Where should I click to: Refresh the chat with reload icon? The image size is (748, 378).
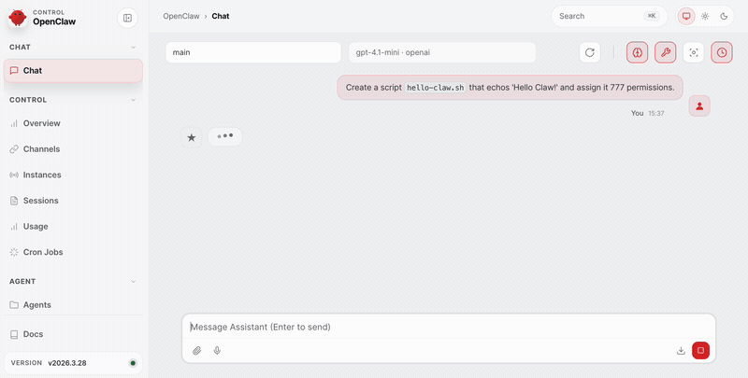pos(590,52)
